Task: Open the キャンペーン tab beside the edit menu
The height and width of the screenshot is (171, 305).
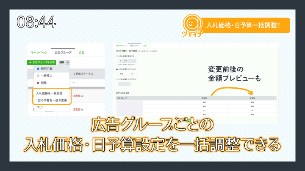Action: click(x=39, y=52)
